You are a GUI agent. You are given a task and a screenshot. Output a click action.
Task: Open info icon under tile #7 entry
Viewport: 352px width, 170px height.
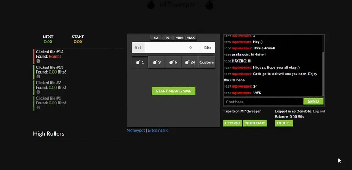[38, 92]
